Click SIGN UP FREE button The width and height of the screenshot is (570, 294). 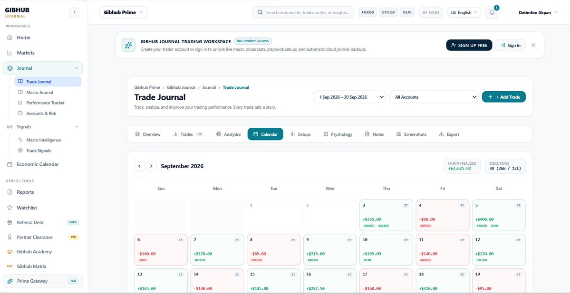click(469, 46)
